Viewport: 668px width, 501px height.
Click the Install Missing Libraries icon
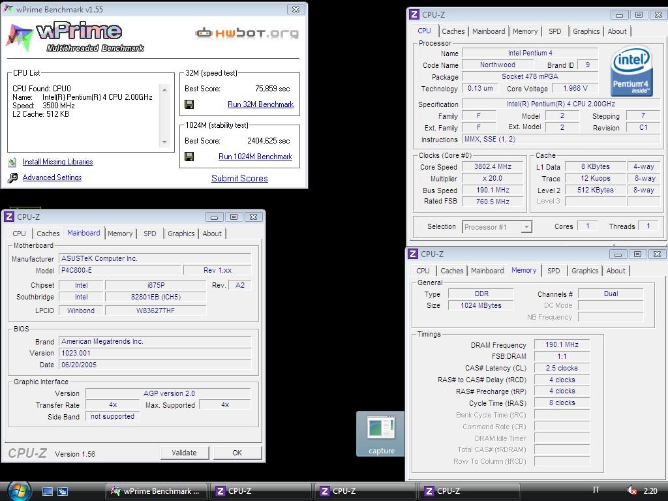(x=12, y=162)
